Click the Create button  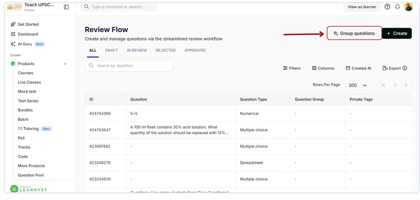pos(397,33)
